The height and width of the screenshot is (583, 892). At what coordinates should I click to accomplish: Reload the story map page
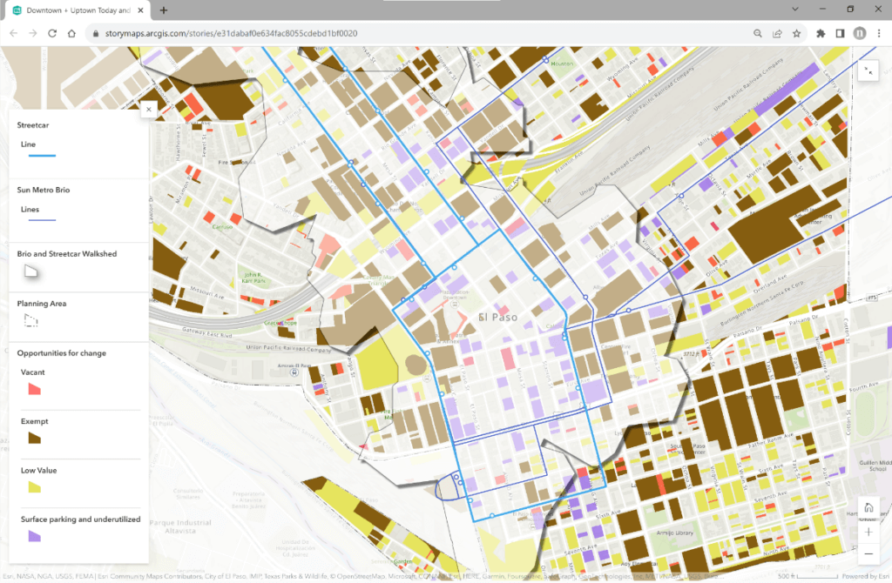click(52, 34)
